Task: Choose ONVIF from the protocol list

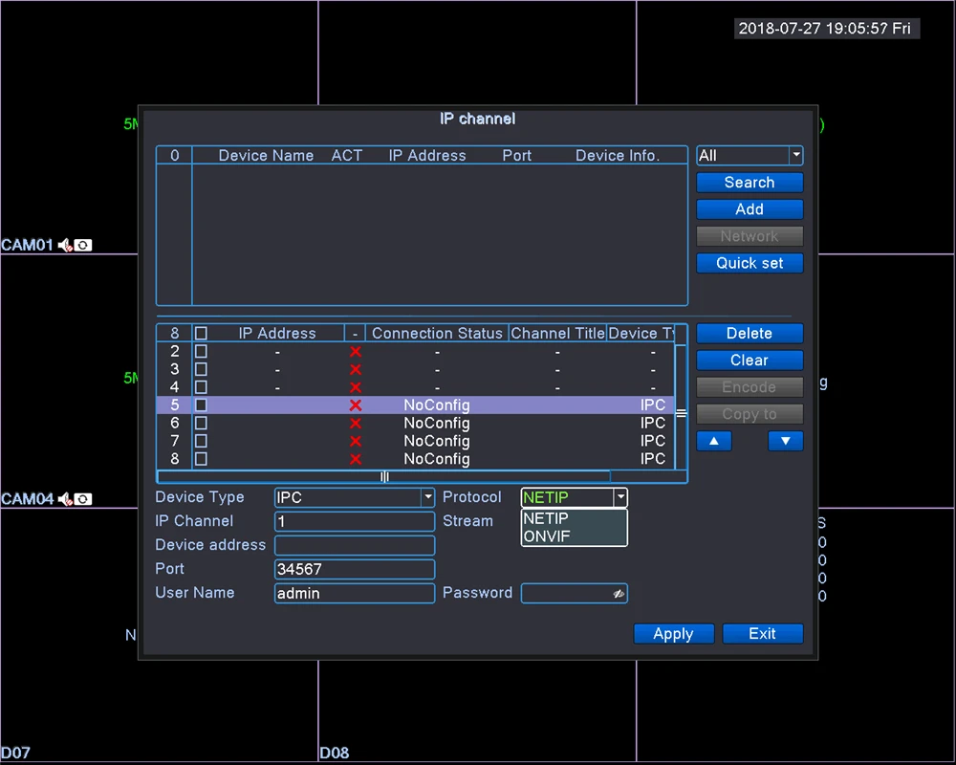Action: point(574,536)
